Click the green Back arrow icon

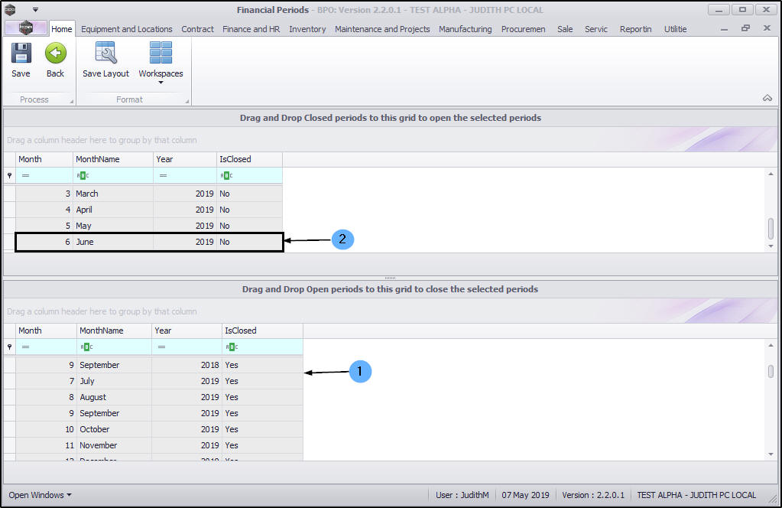(x=55, y=54)
